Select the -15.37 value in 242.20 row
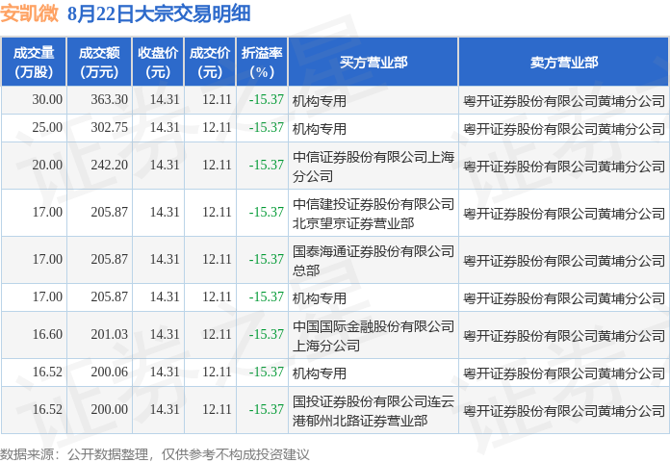 click(x=267, y=165)
